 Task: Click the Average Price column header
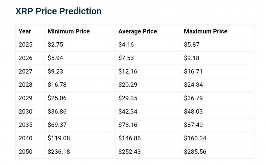pyautogui.click(x=138, y=31)
